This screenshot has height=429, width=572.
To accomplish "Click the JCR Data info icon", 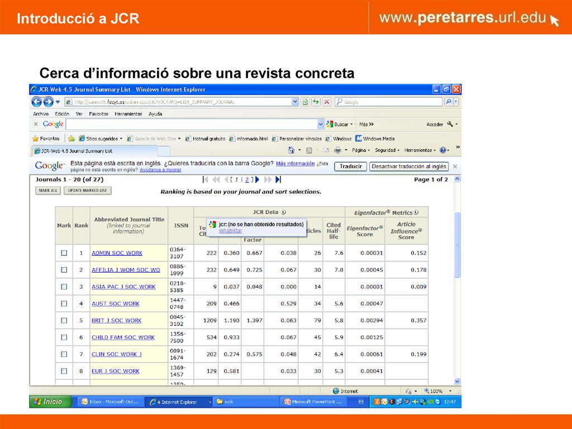I will (x=283, y=212).
